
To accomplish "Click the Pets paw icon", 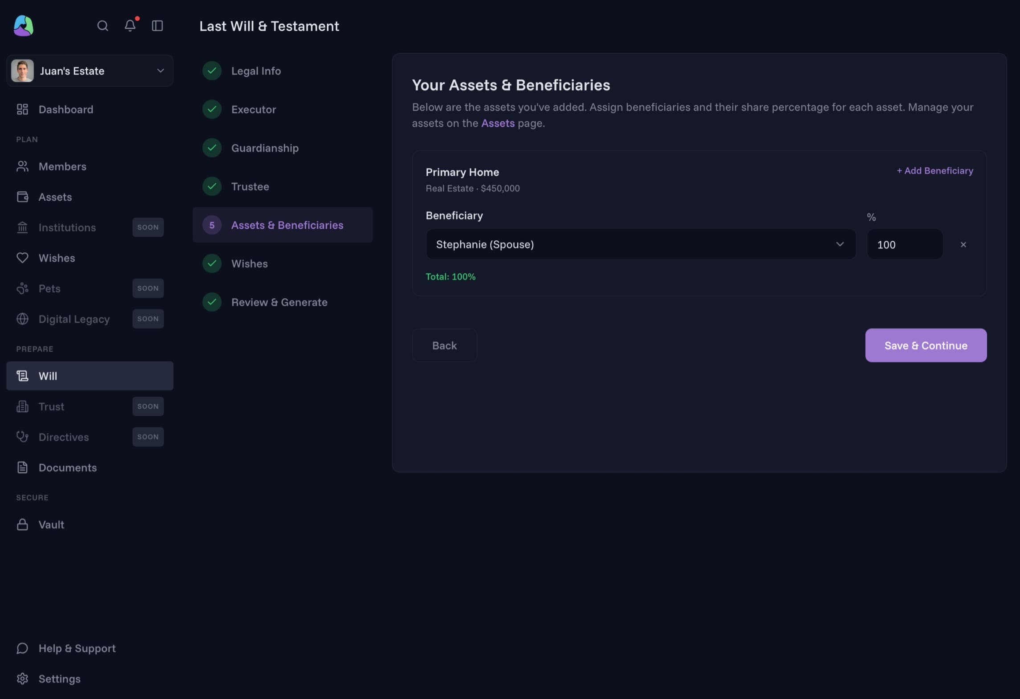I will tap(22, 289).
